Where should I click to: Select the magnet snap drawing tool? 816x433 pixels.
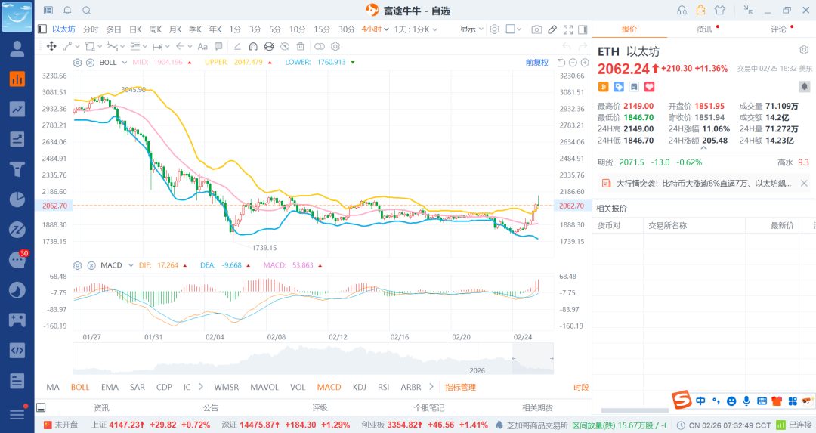[x=253, y=46]
